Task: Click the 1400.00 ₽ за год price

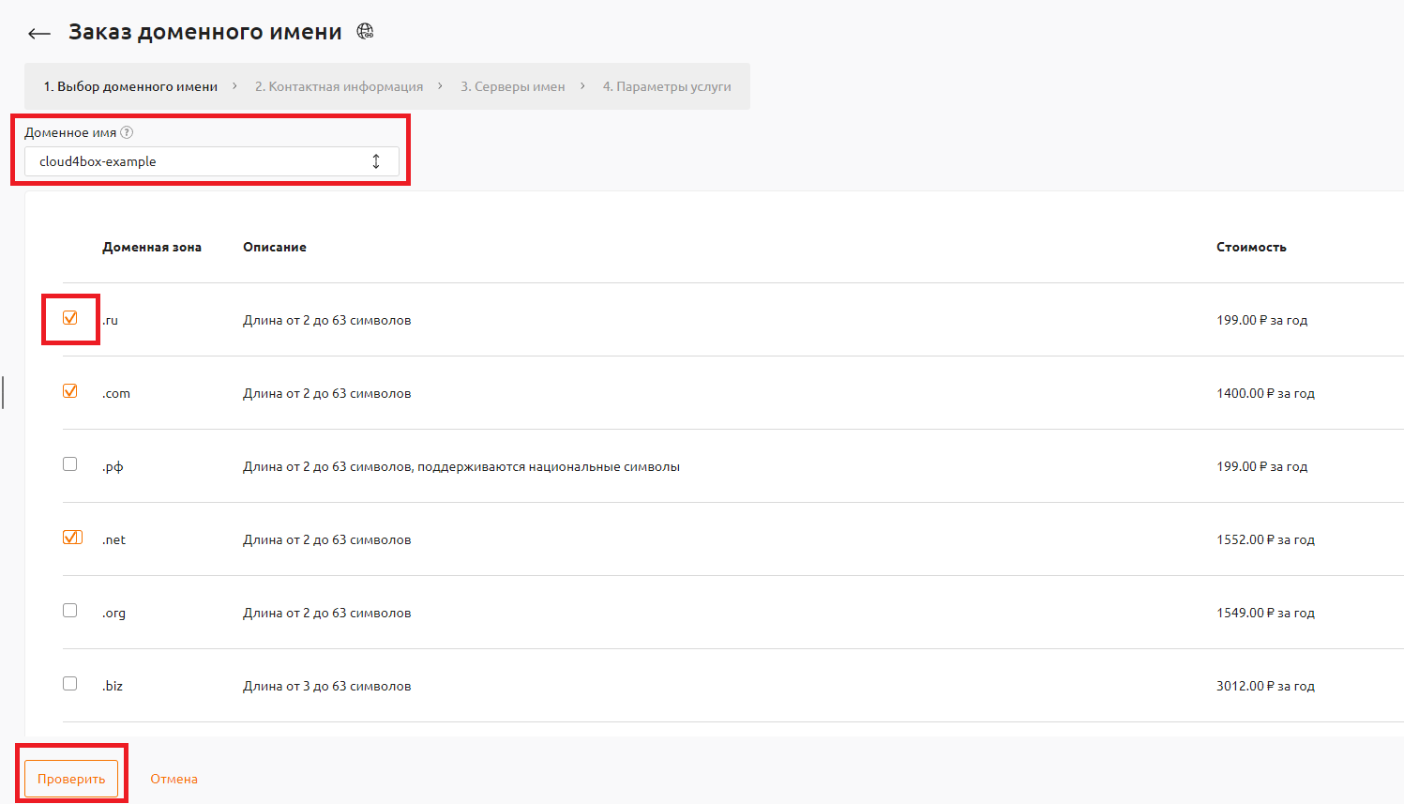Action: click(1265, 393)
